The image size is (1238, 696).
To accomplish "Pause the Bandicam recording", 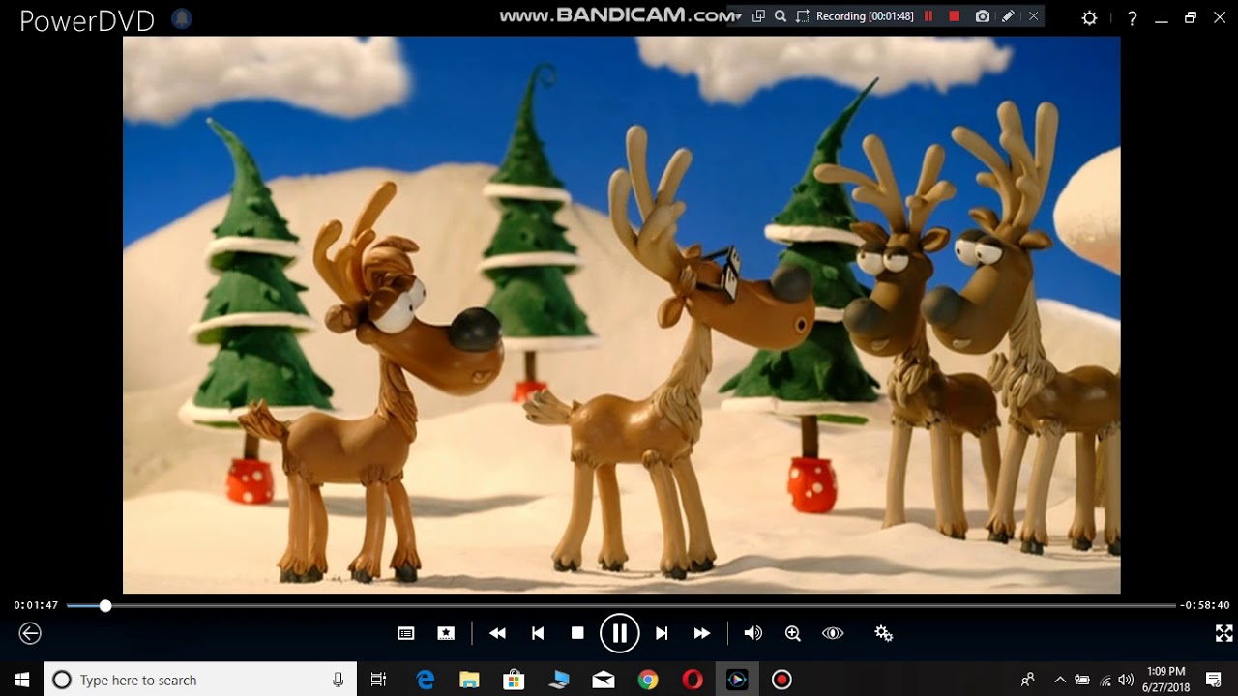I will coord(928,16).
